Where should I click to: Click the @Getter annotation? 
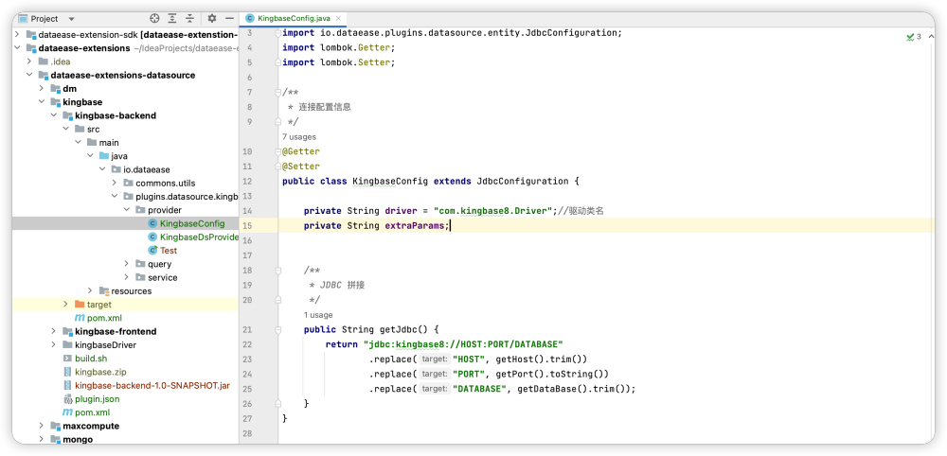[x=301, y=151]
